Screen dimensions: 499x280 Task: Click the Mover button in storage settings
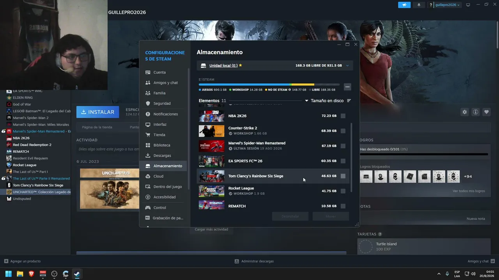point(331,216)
